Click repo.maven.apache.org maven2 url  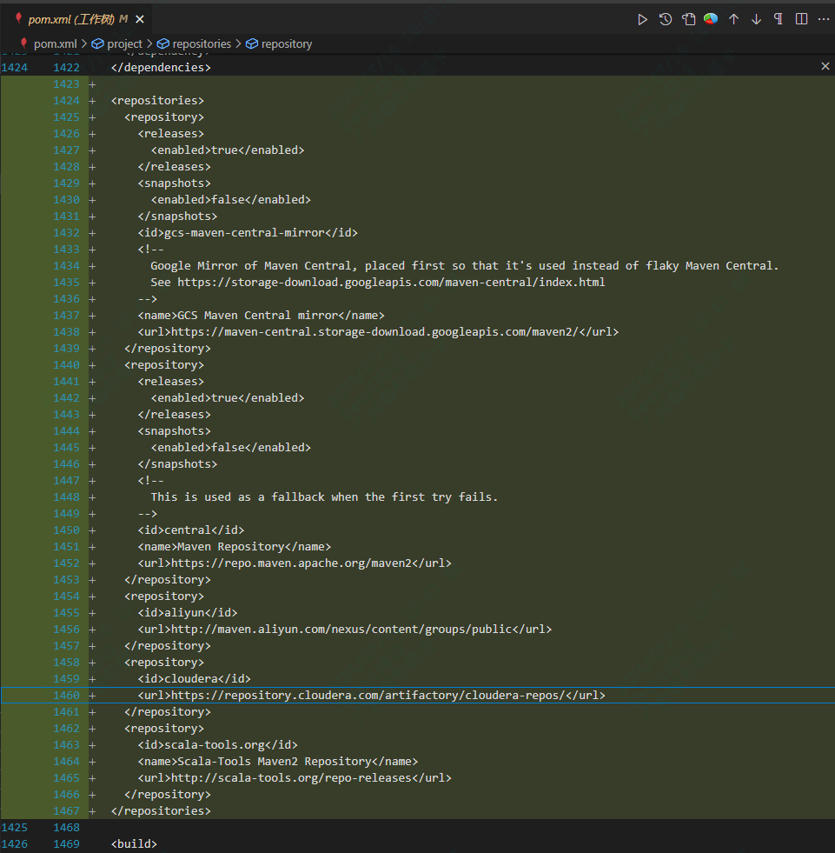[291, 563]
